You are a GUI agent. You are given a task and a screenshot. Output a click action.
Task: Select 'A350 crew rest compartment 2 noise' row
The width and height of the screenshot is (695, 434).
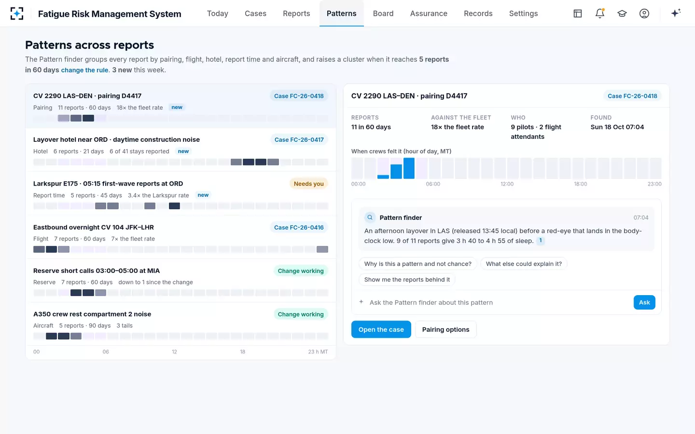pos(181,324)
